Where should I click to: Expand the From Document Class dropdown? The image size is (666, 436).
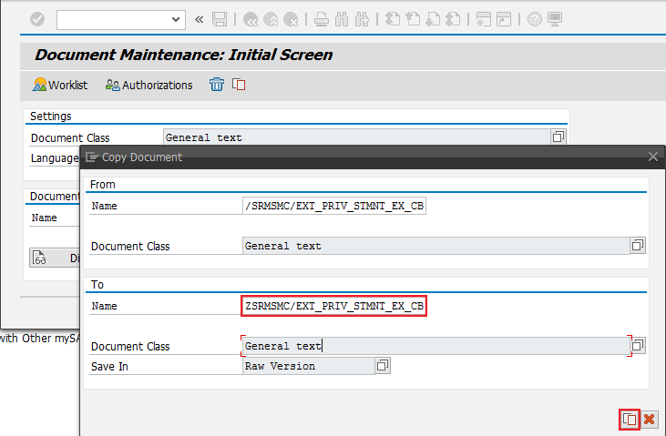(x=639, y=246)
